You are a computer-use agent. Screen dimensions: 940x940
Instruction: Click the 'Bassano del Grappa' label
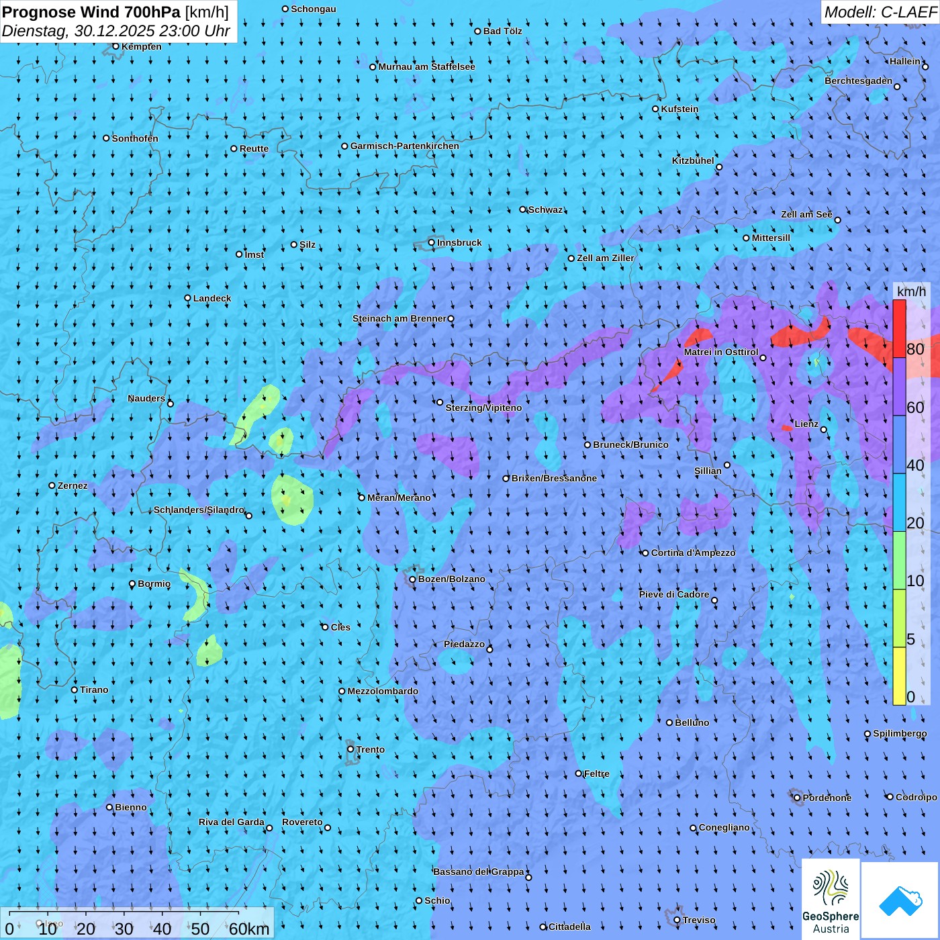point(479,872)
